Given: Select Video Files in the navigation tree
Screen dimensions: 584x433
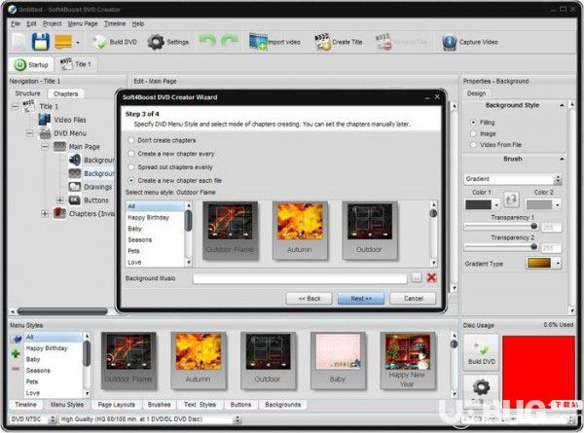Looking at the screenshot, I should [70, 120].
